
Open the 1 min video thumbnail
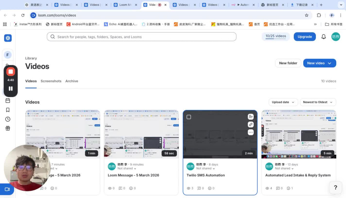63,134
